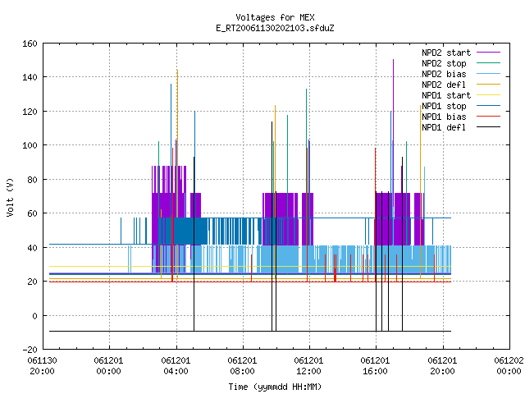Click the yellow NPD1 start legend line
525x394 pixels.
[x=488, y=95]
